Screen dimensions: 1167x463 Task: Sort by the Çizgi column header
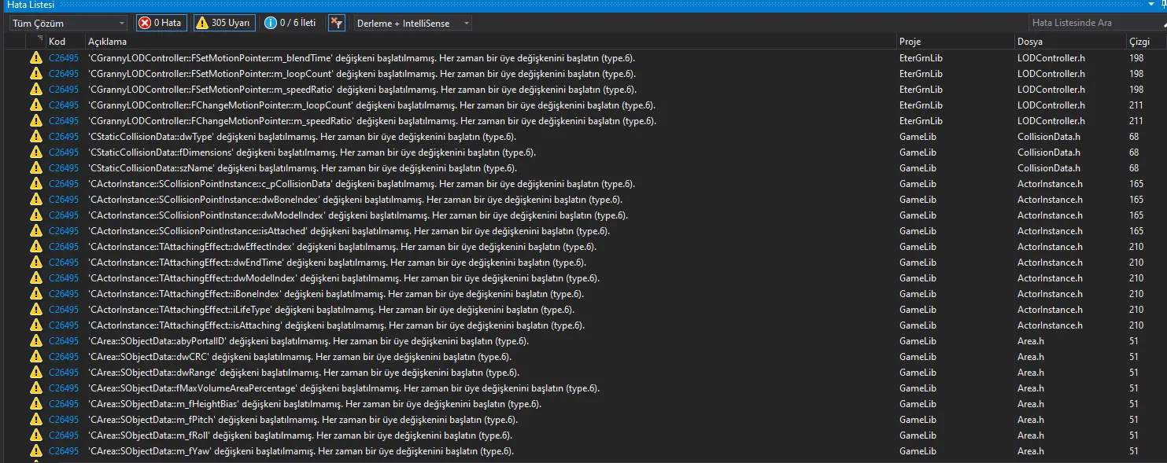click(x=1146, y=42)
